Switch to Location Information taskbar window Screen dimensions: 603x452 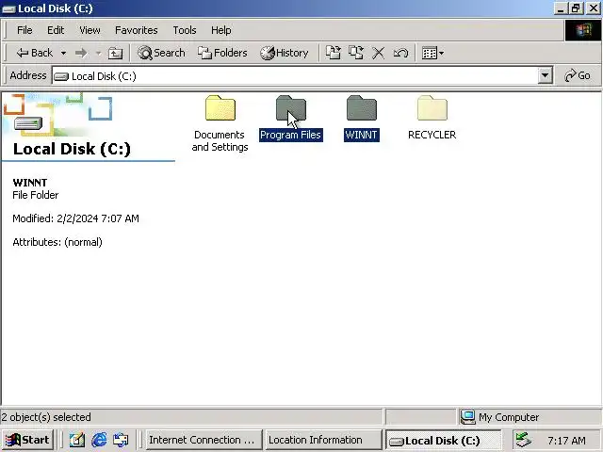click(323, 440)
